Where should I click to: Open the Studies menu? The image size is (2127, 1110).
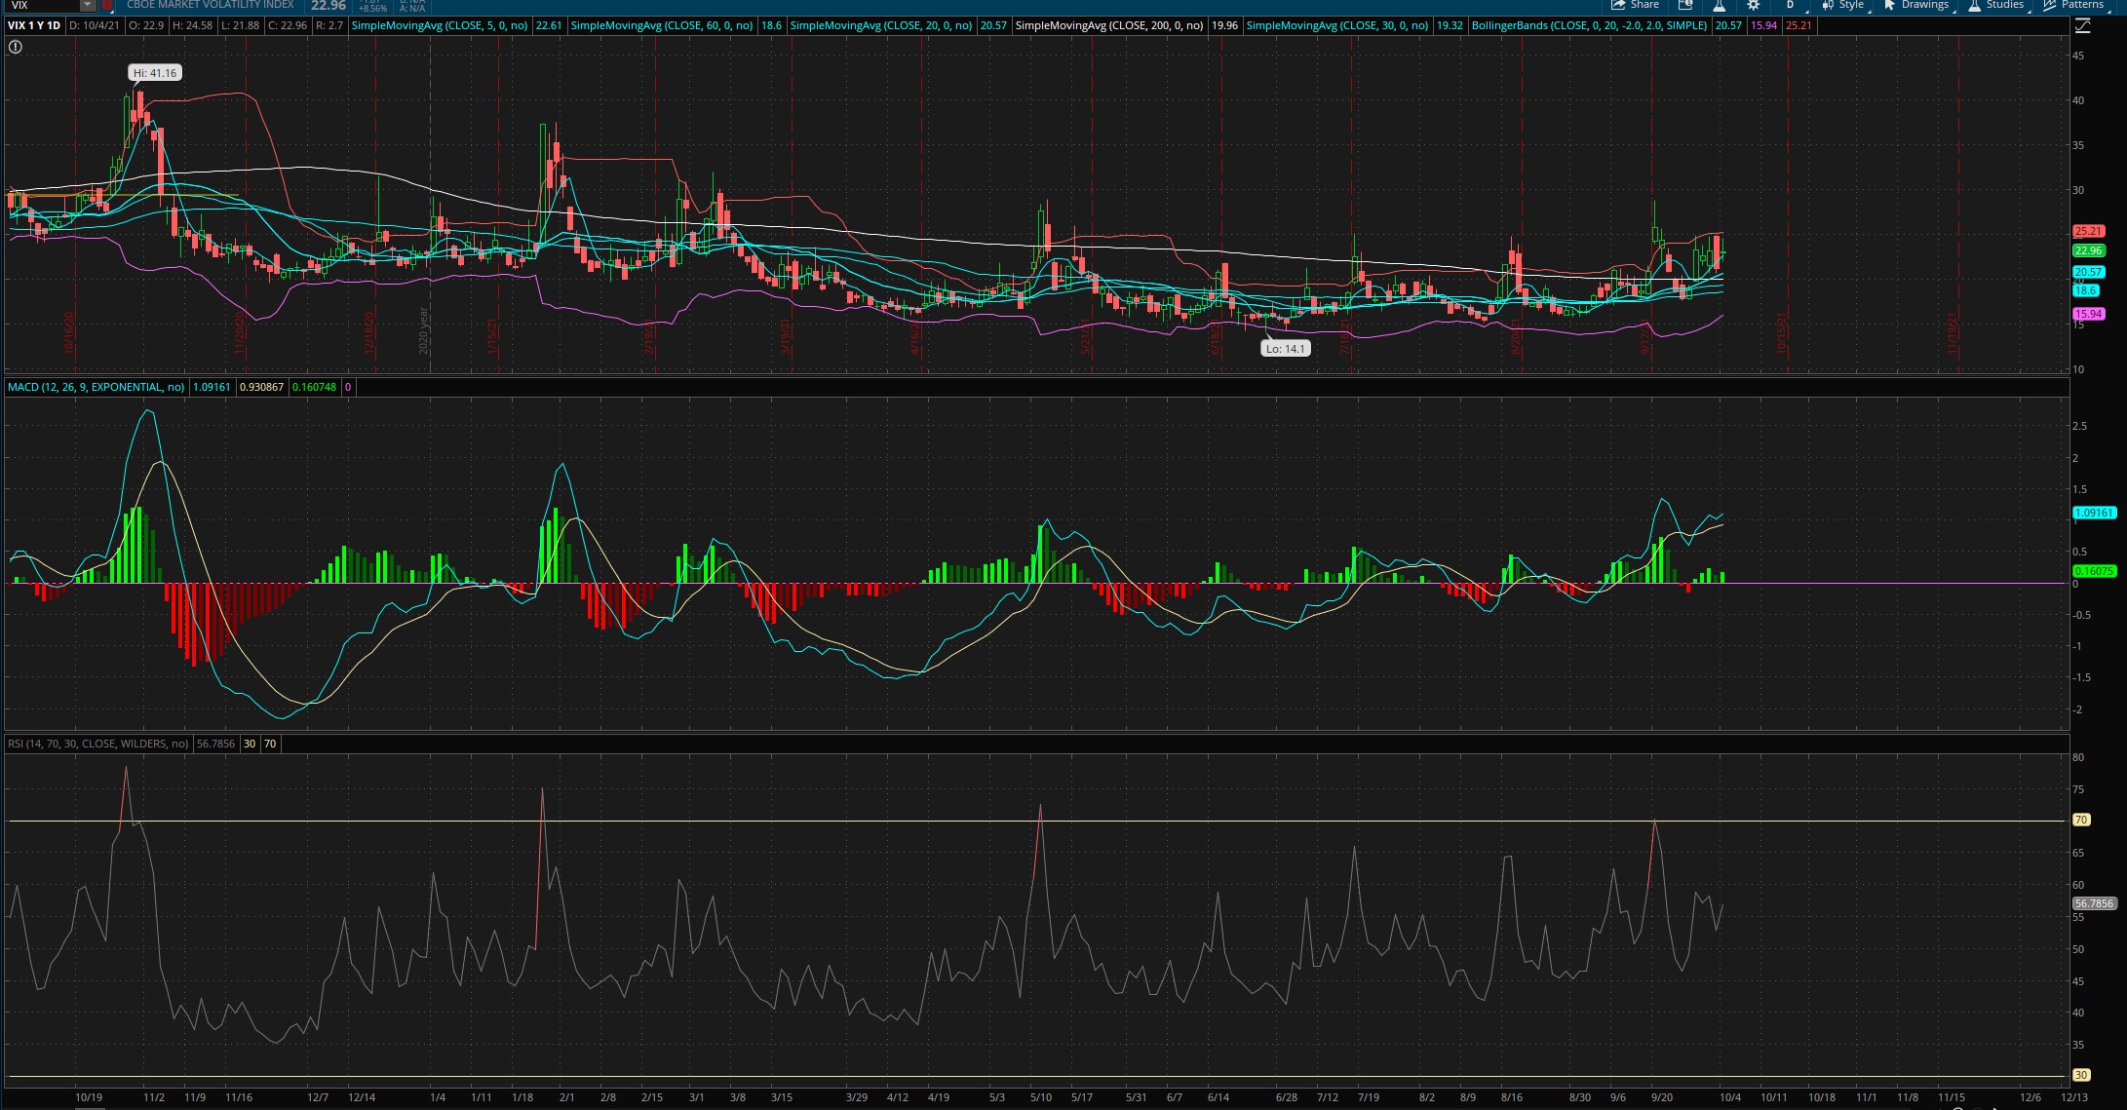(1997, 5)
